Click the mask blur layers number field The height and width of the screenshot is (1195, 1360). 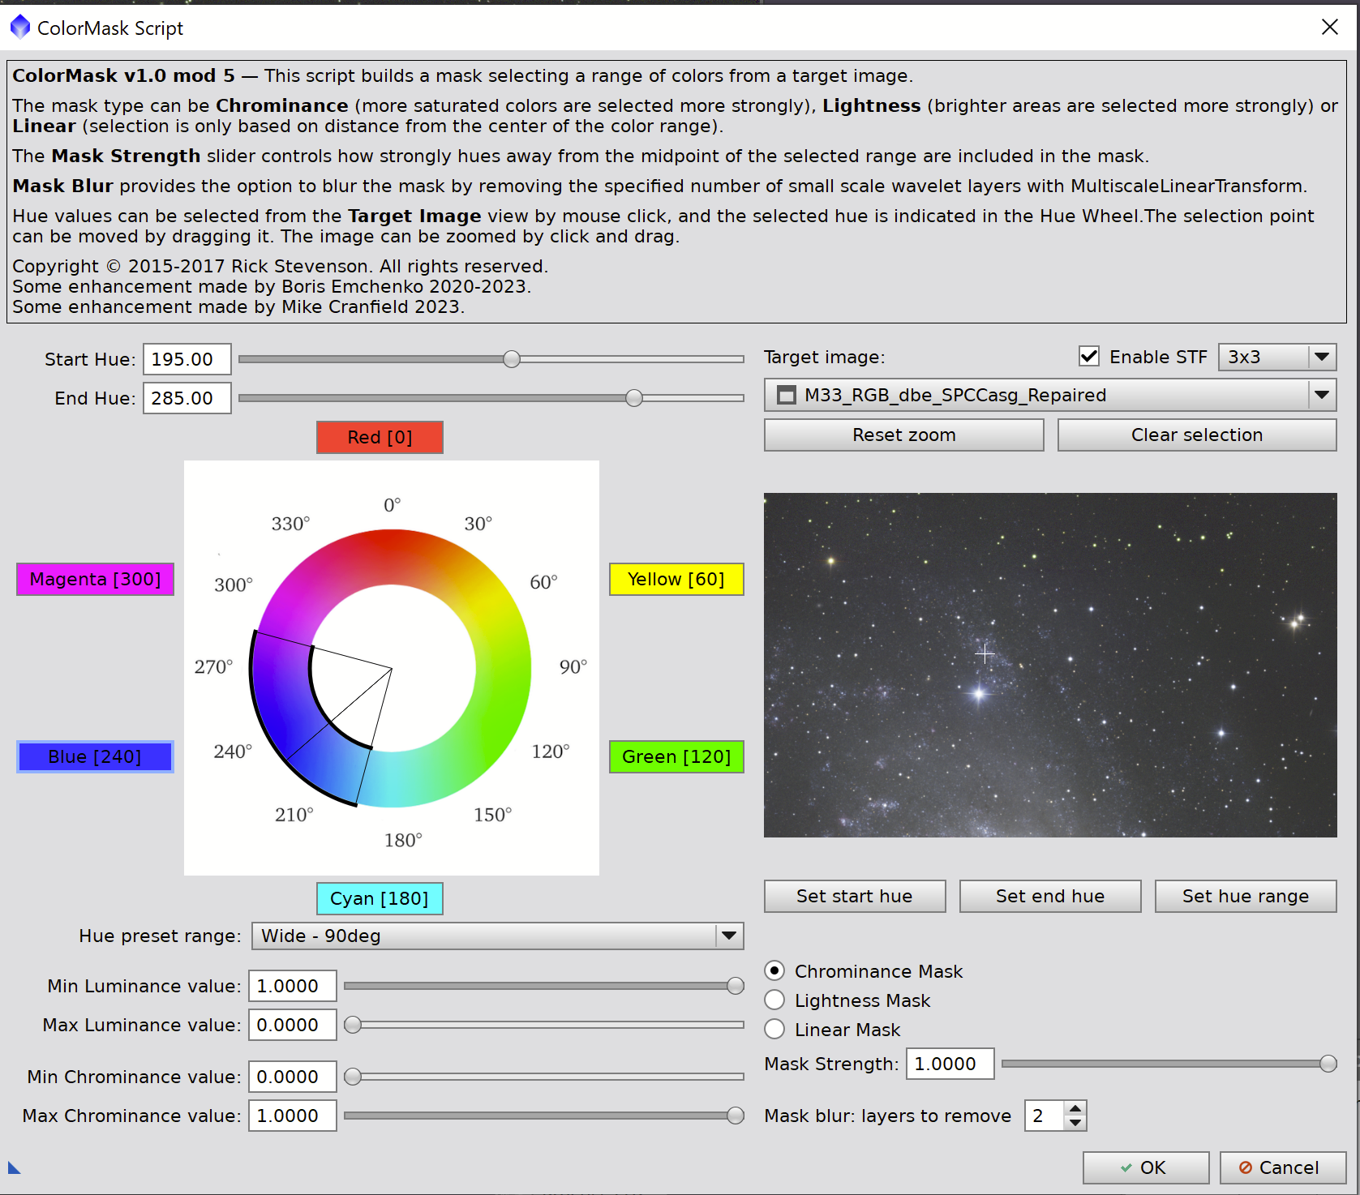tap(1045, 1116)
